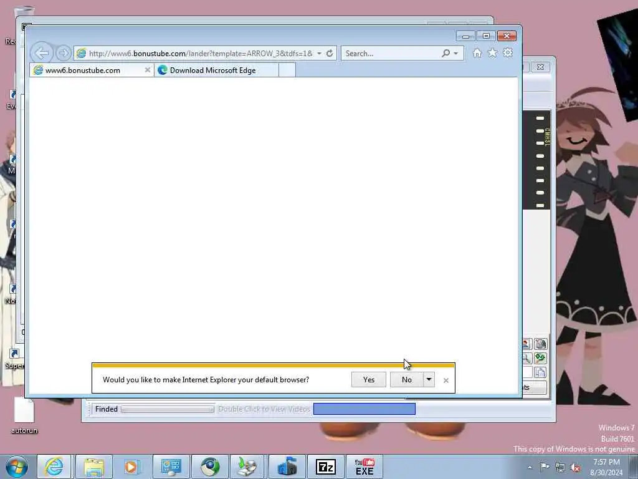Click 'Double Click to View Videos' label
This screenshot has height=479, width=638.
[264, 409]
